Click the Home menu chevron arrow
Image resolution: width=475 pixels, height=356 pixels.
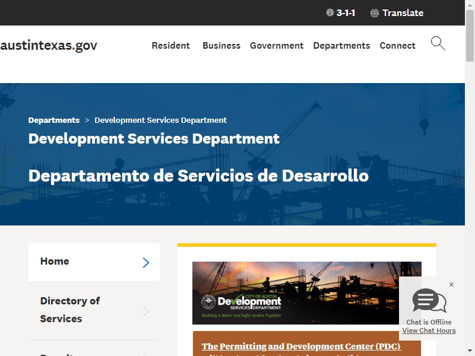point(146,262)
